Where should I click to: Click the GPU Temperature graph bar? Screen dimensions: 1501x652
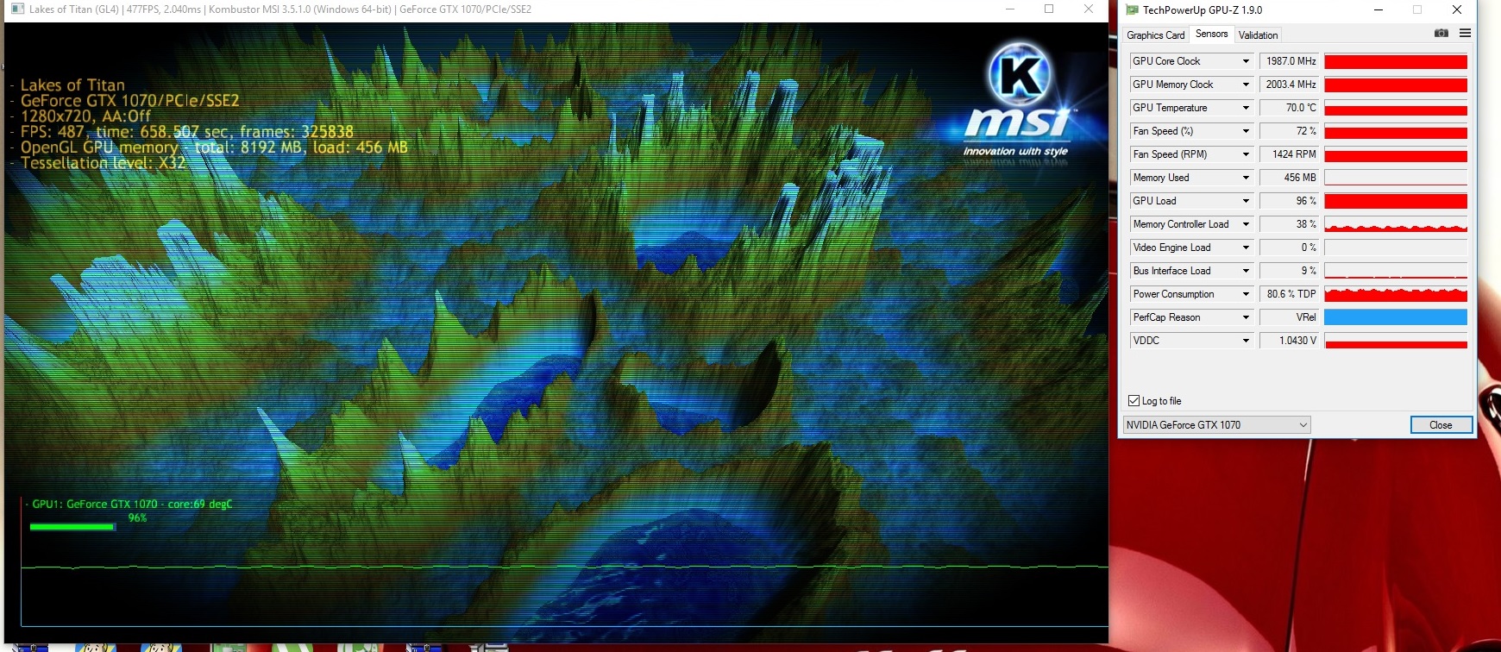coord(1396,108)
